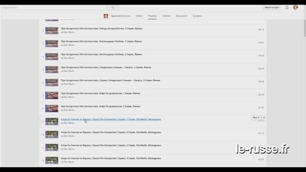Click thumbnail of Беспощадная Любовь 1 Серия
The width and height of the screenshot is (306, 172).
coord(52,43)
